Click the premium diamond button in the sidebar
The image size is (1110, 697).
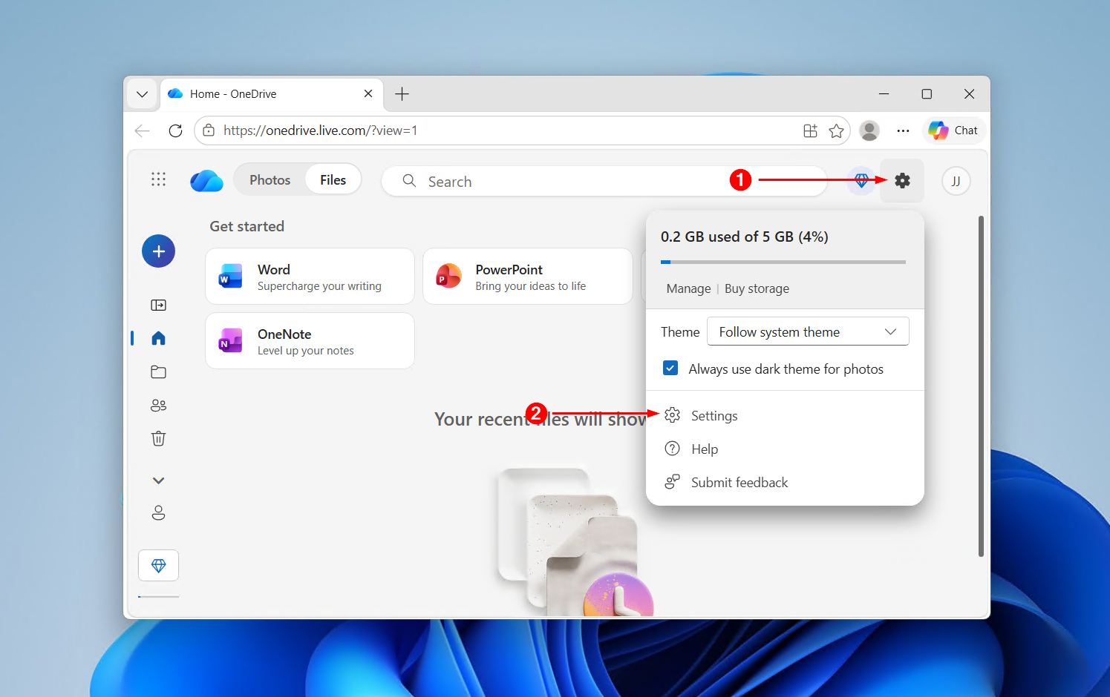158,566
